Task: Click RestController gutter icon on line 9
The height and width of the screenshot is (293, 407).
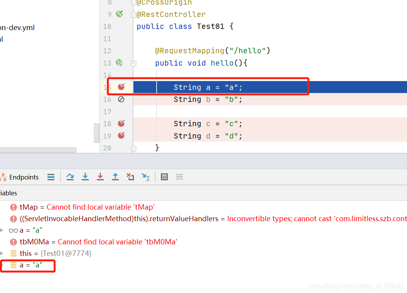Action: (x=120, y=14)
